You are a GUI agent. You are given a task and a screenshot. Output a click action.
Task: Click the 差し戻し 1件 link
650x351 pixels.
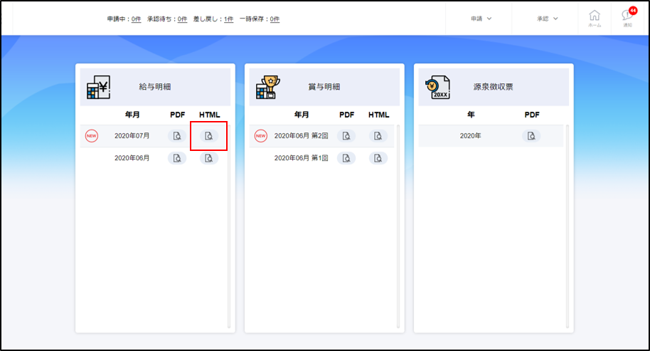(x=228, y=19)
